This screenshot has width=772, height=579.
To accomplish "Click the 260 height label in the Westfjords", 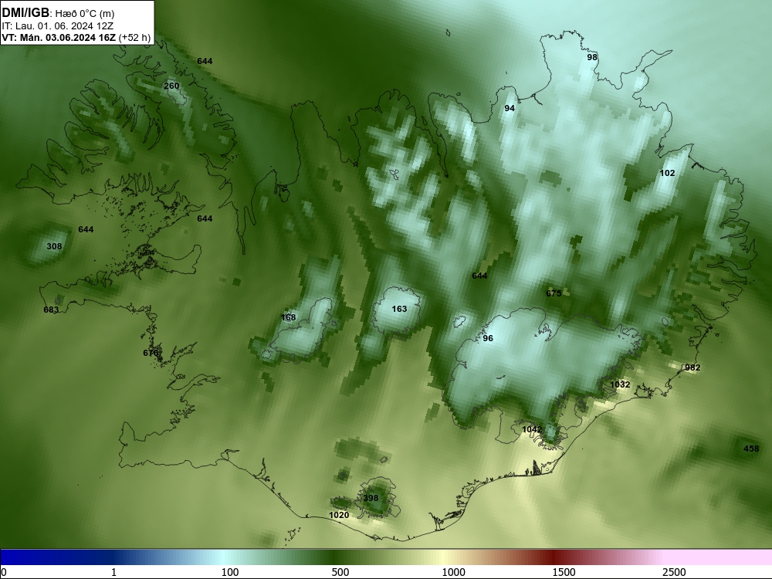I will [171, 86].
